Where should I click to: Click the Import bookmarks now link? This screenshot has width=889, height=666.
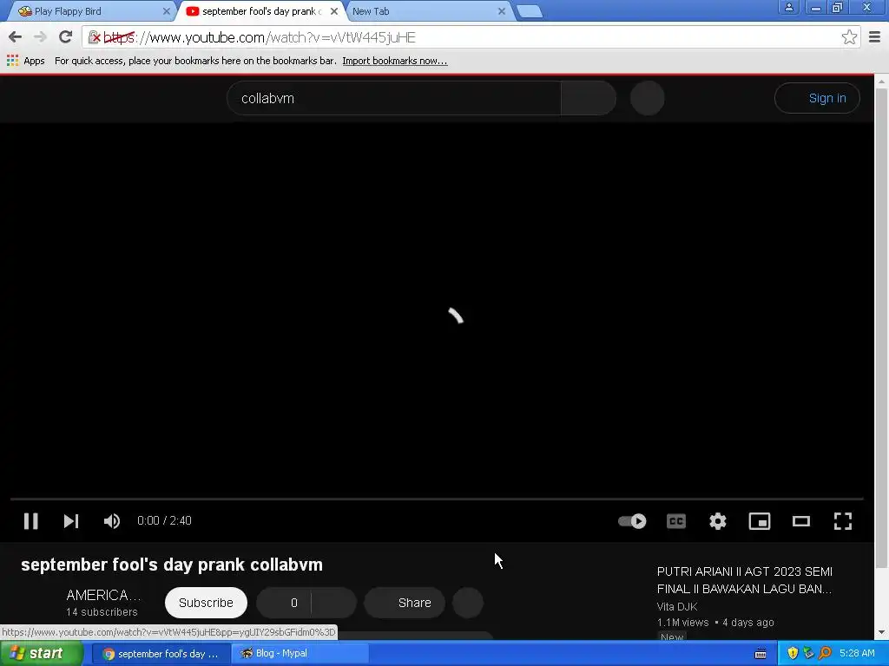click(x=395, y=61)
